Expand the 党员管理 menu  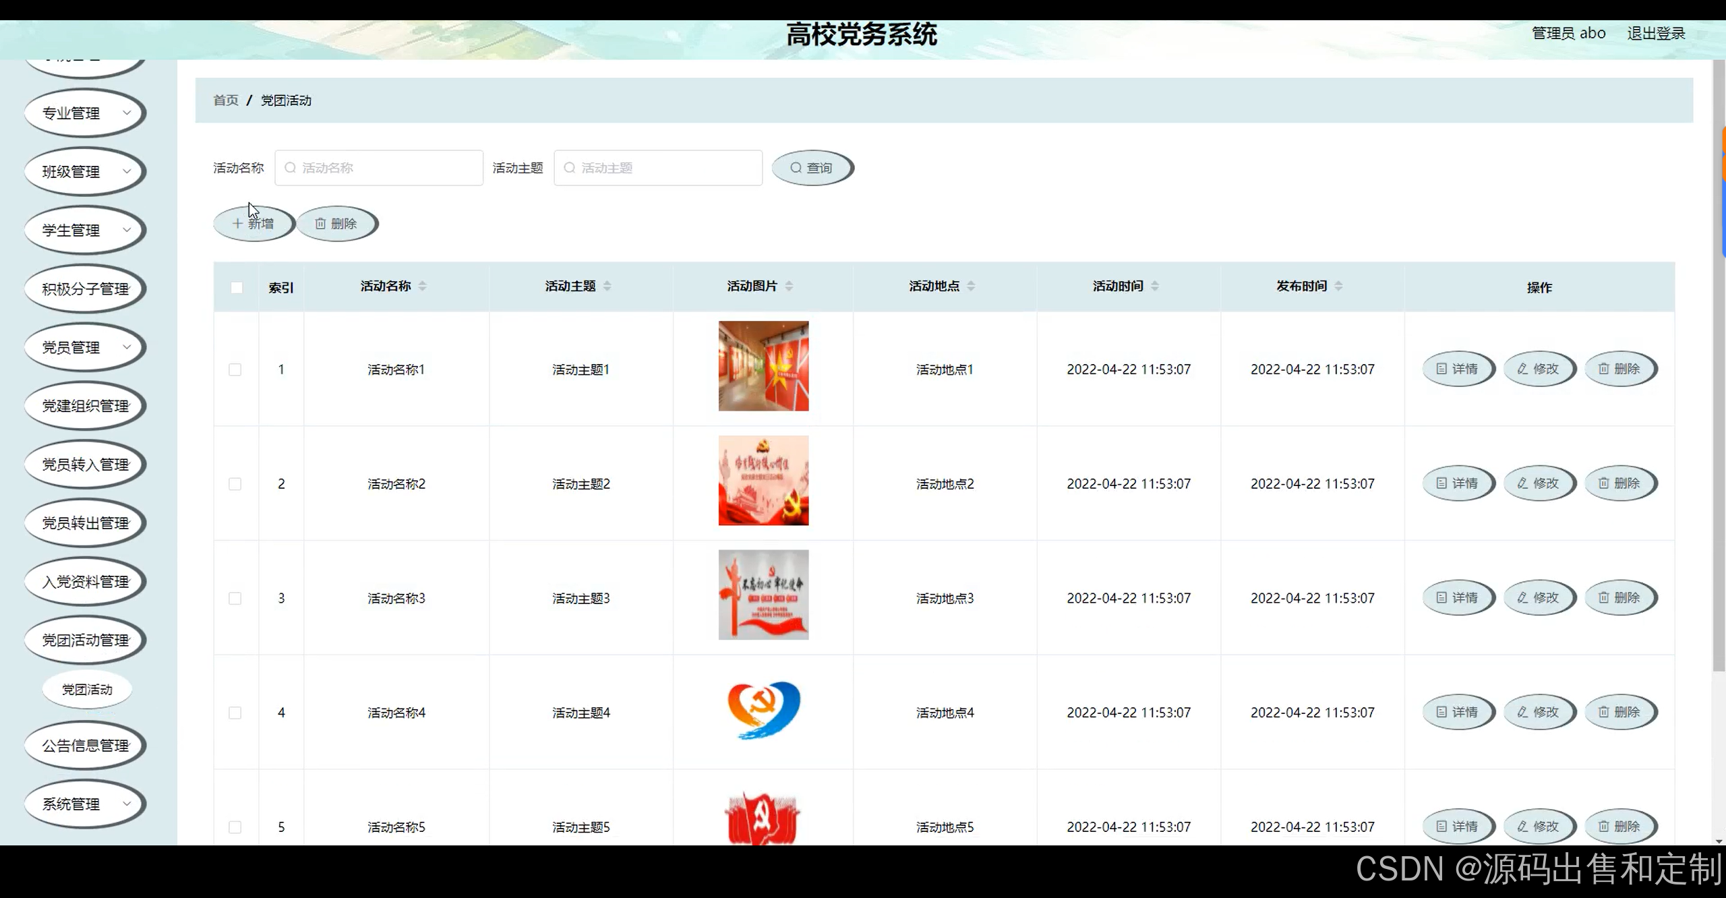[84, 347]
